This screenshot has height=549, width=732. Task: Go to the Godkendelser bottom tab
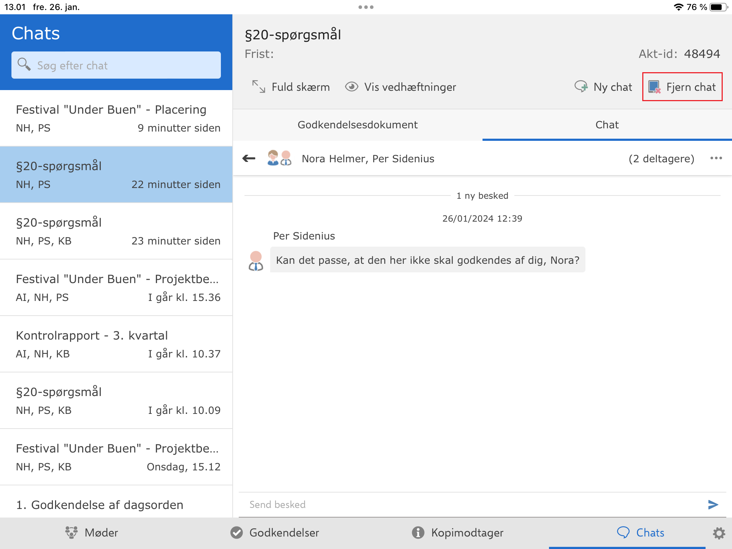(274, 533)
